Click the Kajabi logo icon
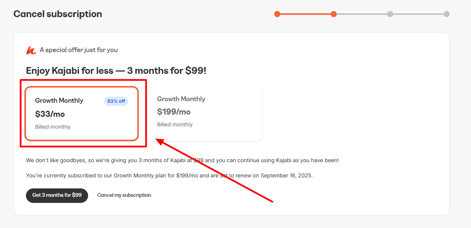 click(31, 50)
